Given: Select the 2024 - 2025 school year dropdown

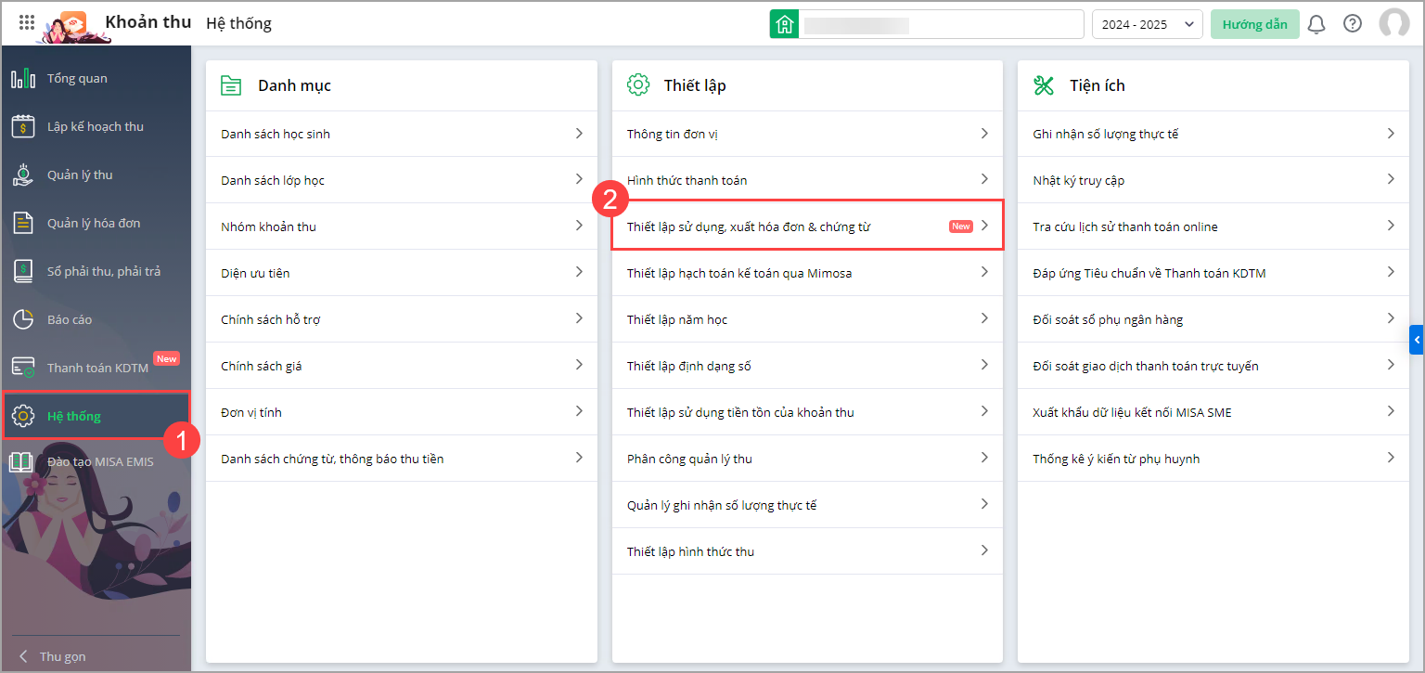Looking at the screenshot, I should click(x=1147, y=24).
